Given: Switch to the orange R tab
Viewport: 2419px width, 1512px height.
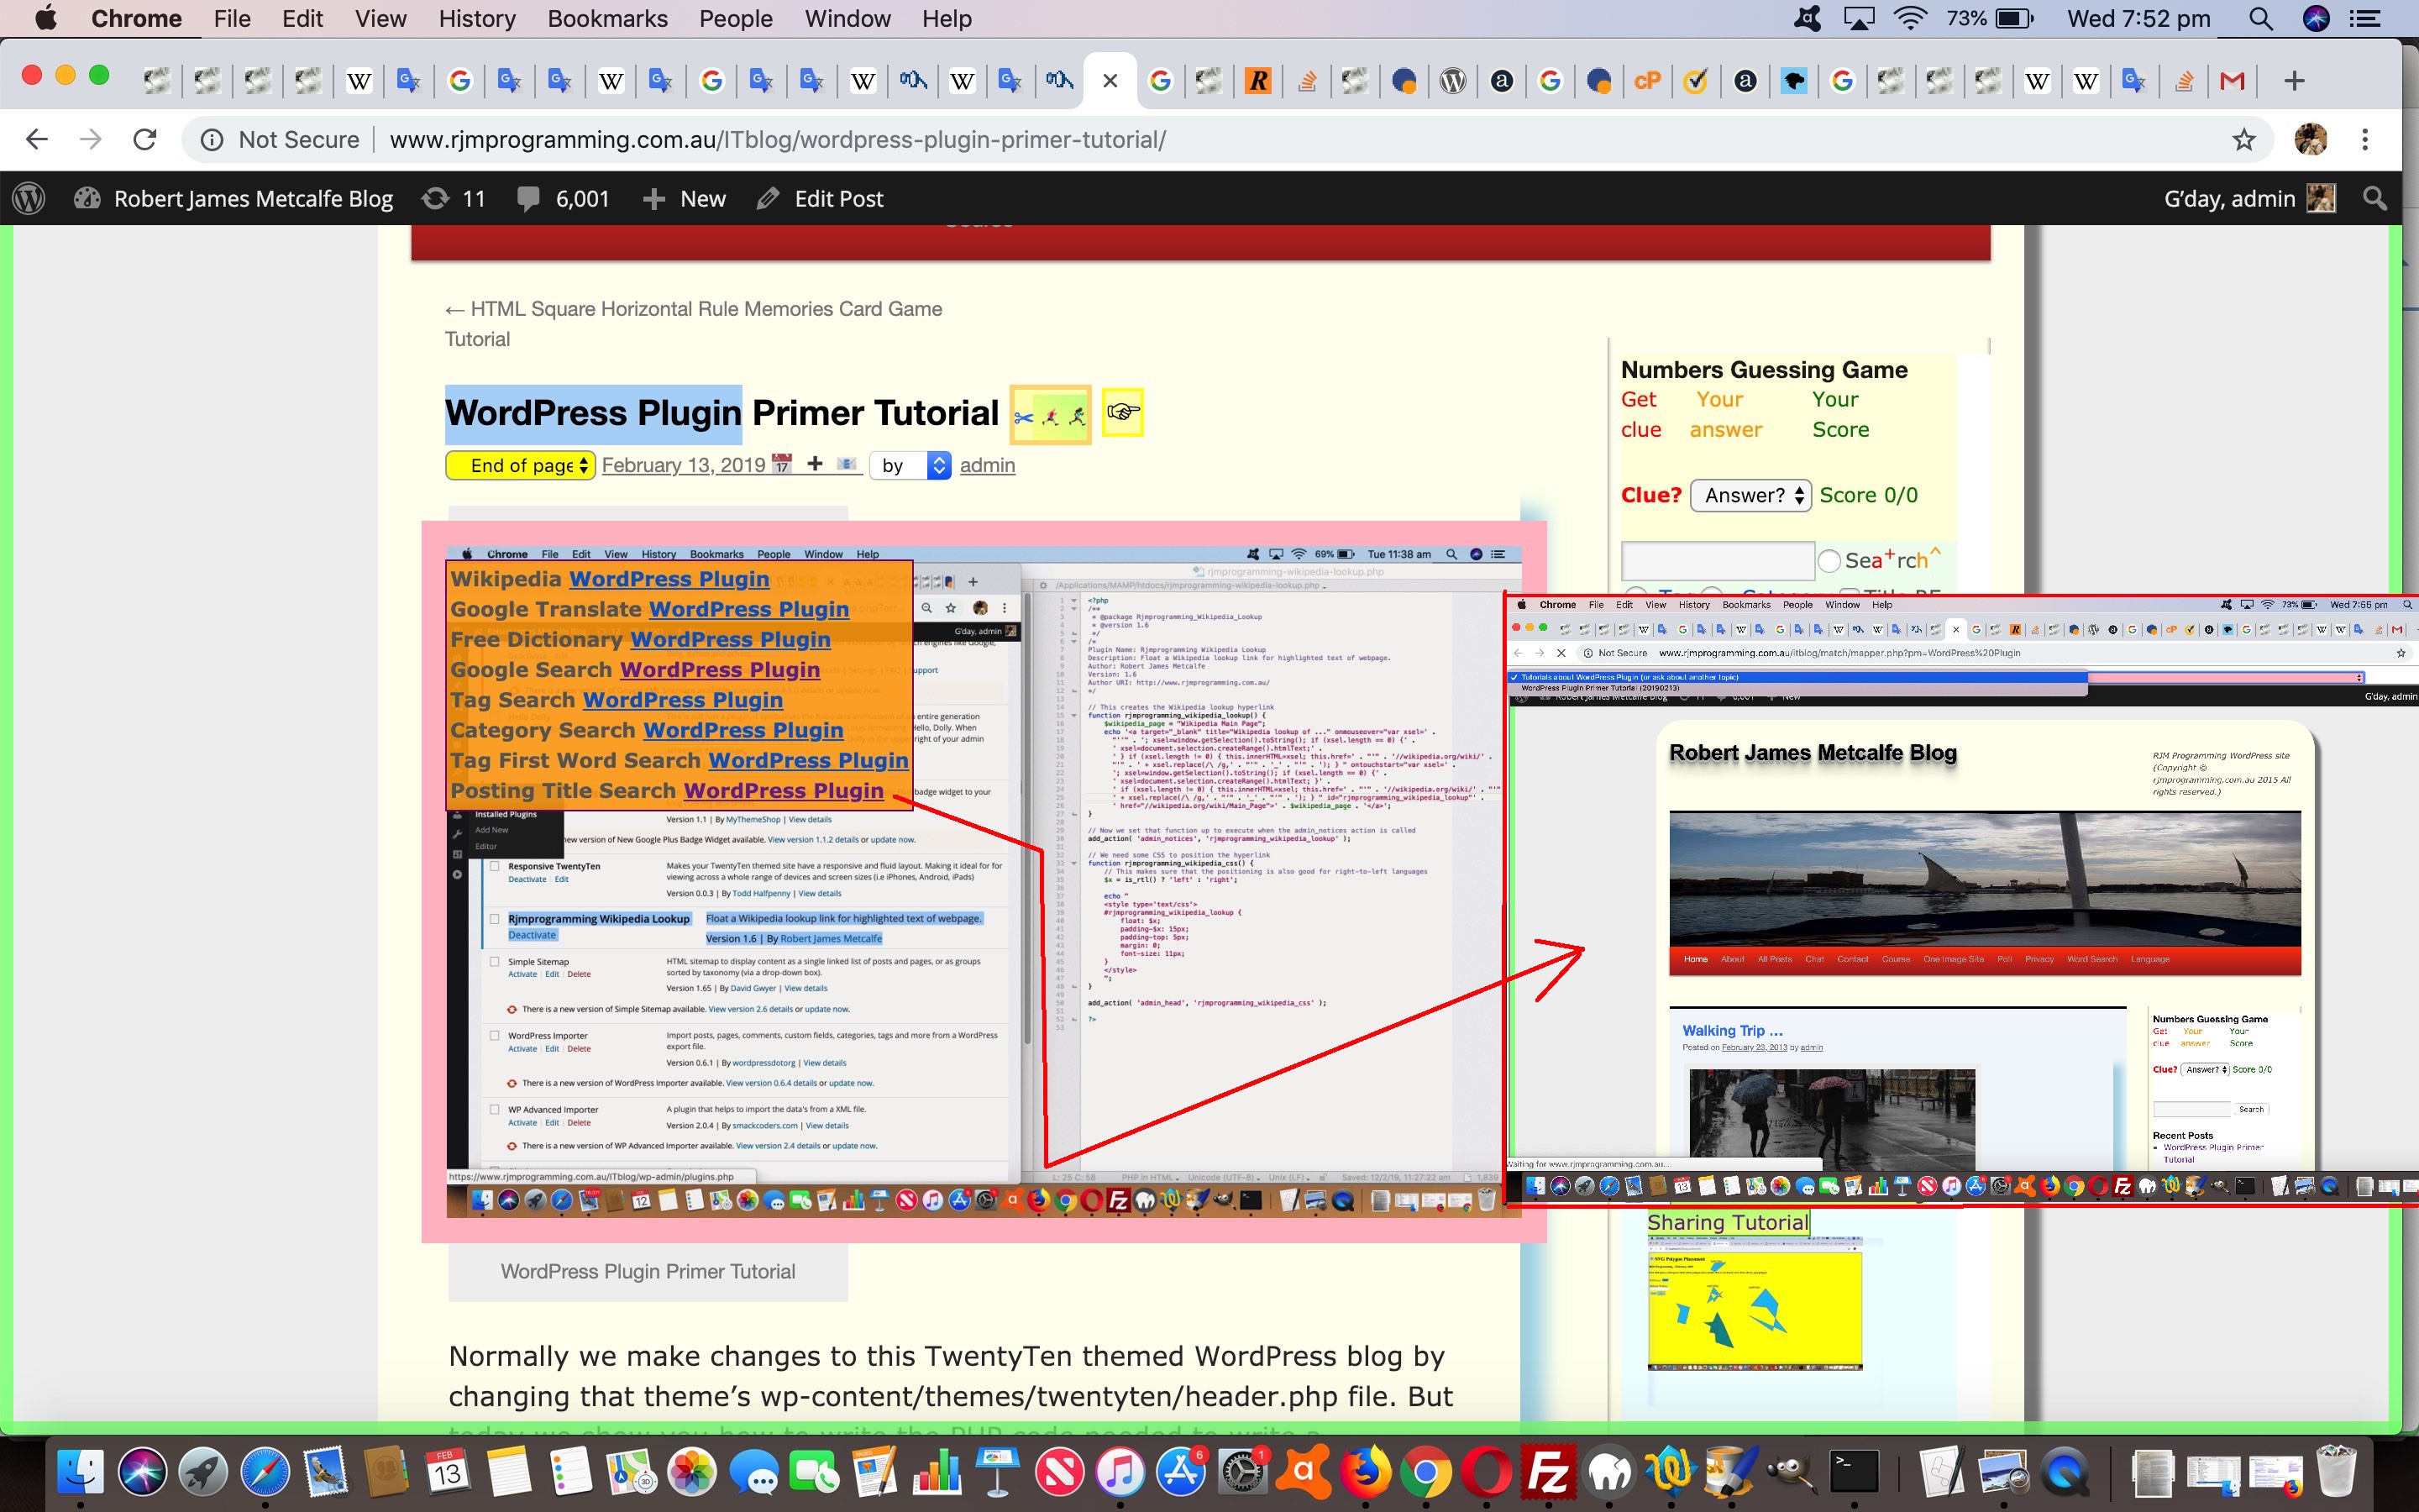Looking at the screenshot, I should click(x=1258, y=81).
